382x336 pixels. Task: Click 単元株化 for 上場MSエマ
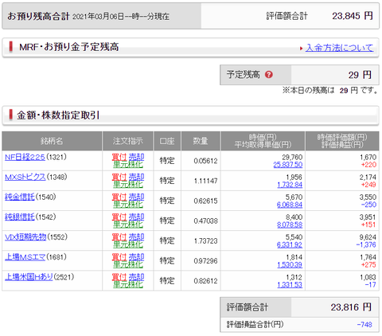pyautogui.click(x=128, y=264)
